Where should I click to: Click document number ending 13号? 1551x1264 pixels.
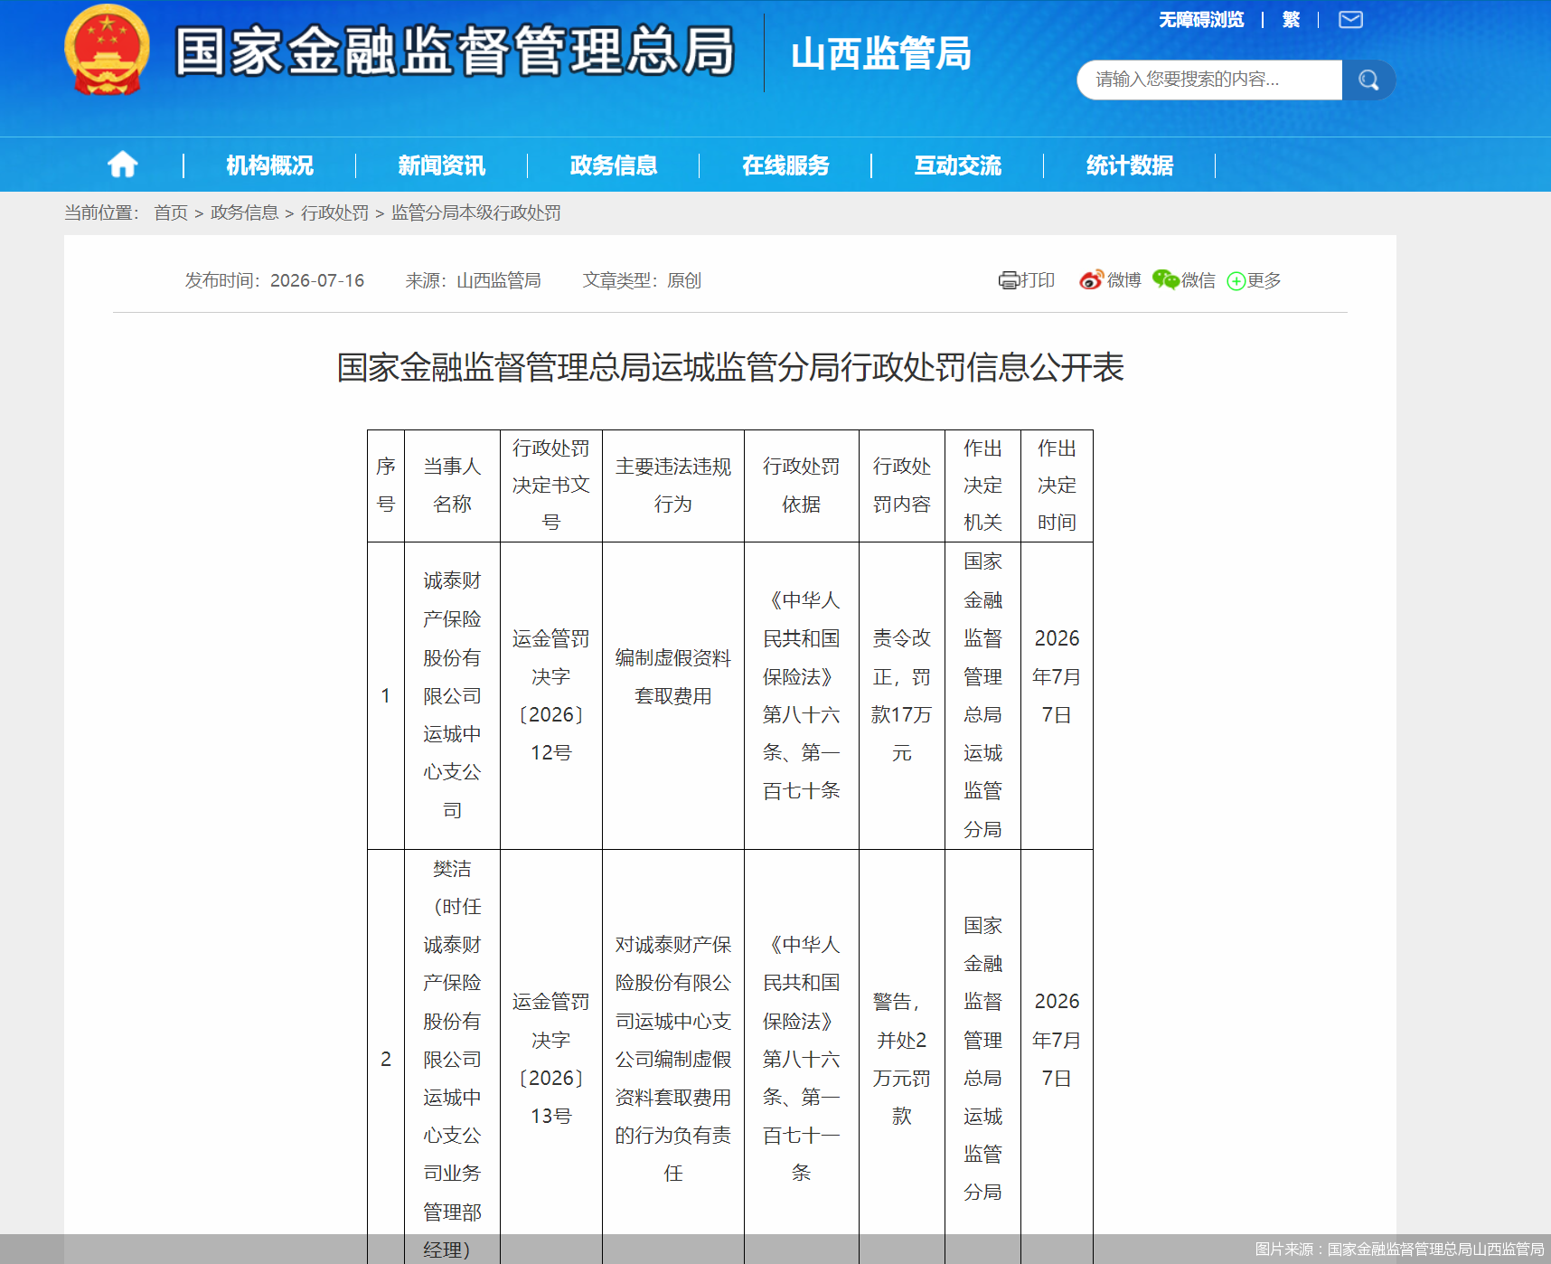(x=551, y=1058)
